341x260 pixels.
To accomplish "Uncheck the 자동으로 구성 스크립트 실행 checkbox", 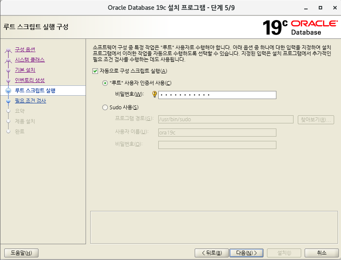I will pos(95,71).
